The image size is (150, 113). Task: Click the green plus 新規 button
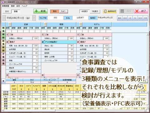[x=40, y=11]
